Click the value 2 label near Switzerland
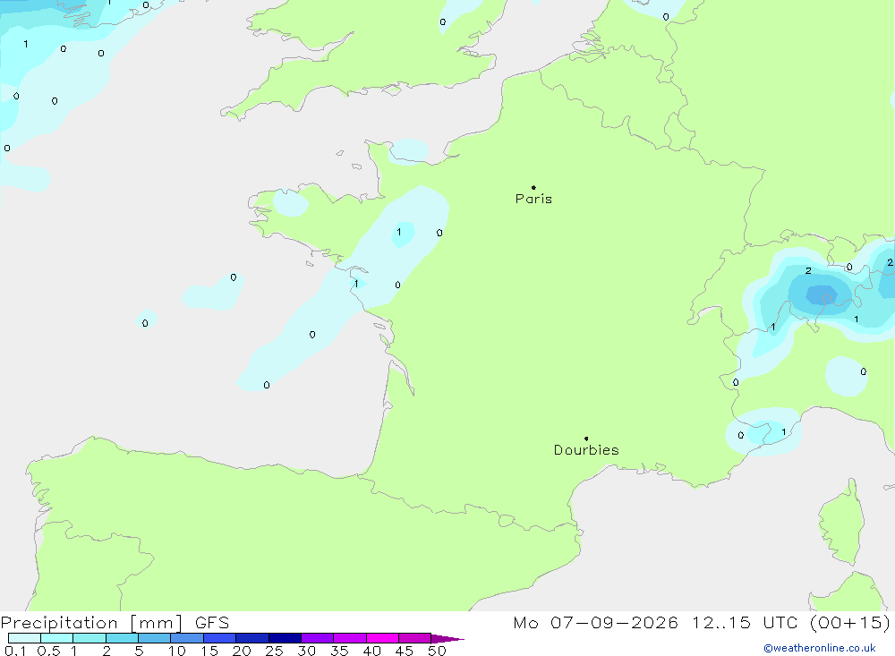This screenshot has height=656, width=895. click(808, 270)
